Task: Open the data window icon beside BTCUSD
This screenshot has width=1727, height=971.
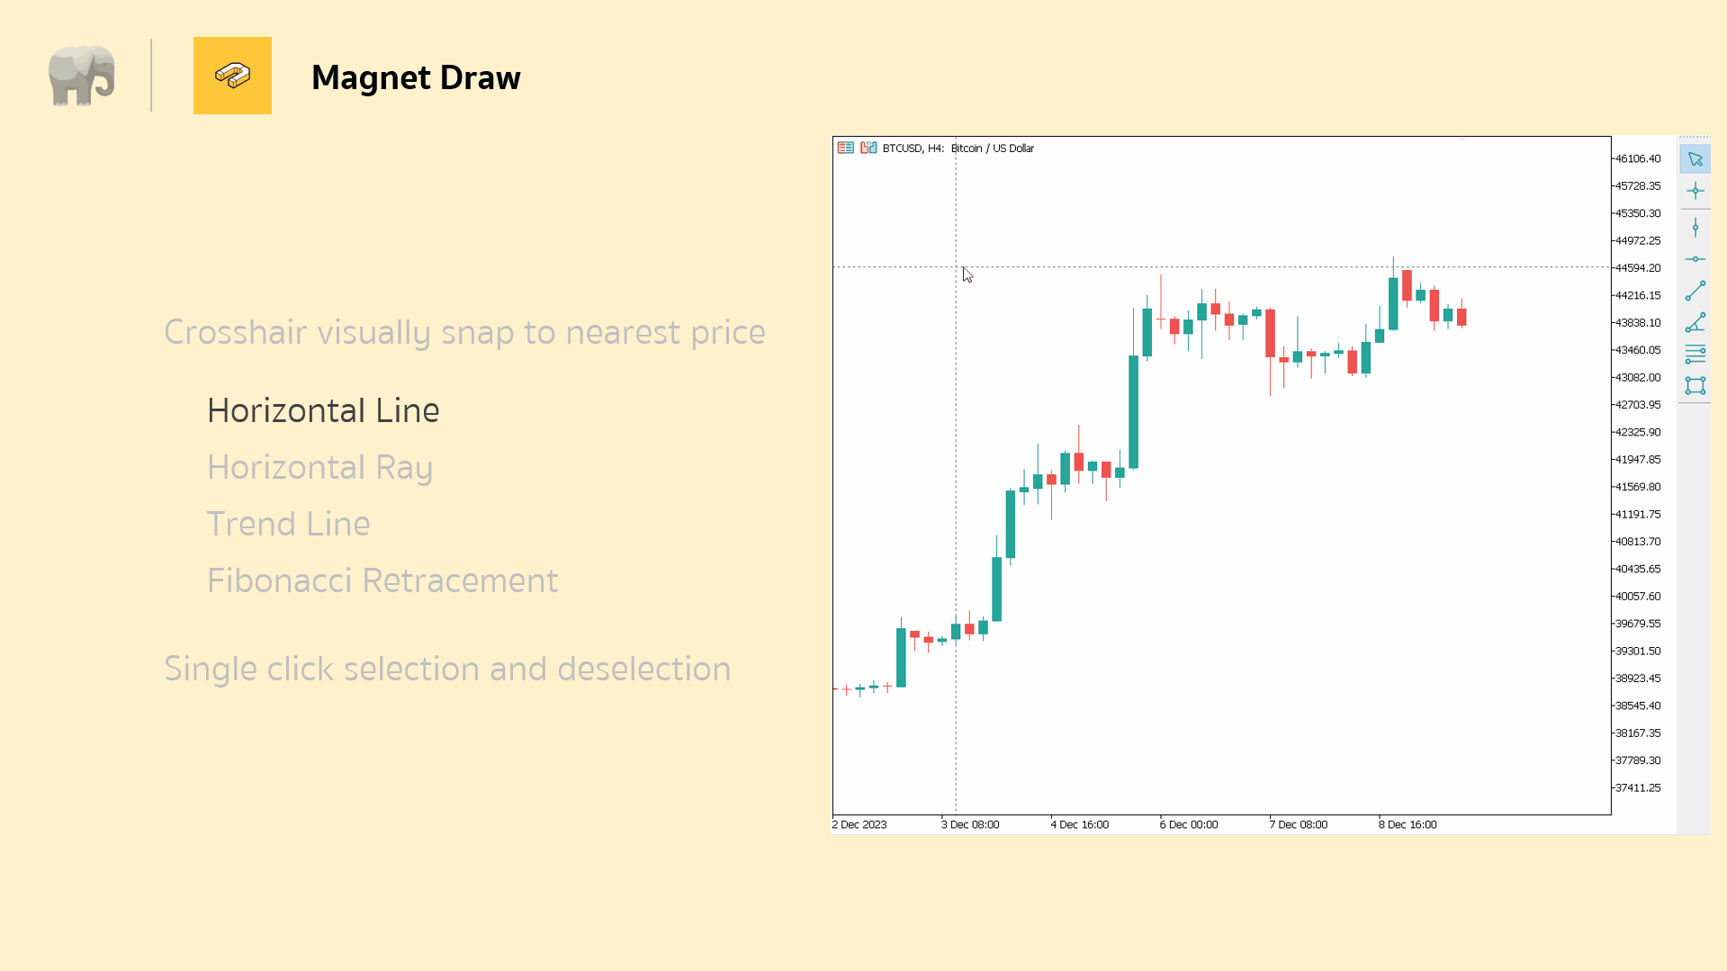Action: point(846,148)
